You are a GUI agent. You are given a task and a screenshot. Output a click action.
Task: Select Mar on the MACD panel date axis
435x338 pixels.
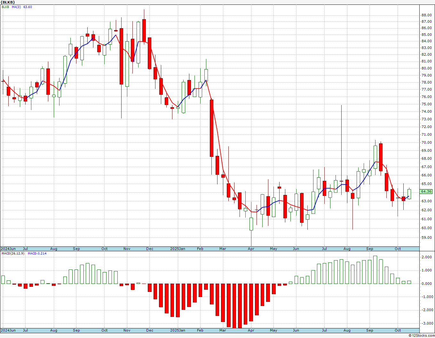[x=223, y=330]
